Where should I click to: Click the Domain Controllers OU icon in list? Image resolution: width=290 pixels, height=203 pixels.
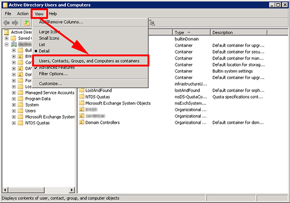point(82,122)
